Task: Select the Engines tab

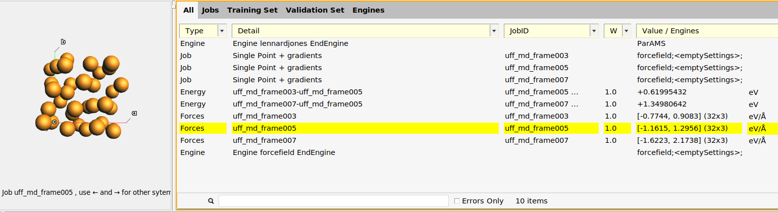Action: [368, 10]
